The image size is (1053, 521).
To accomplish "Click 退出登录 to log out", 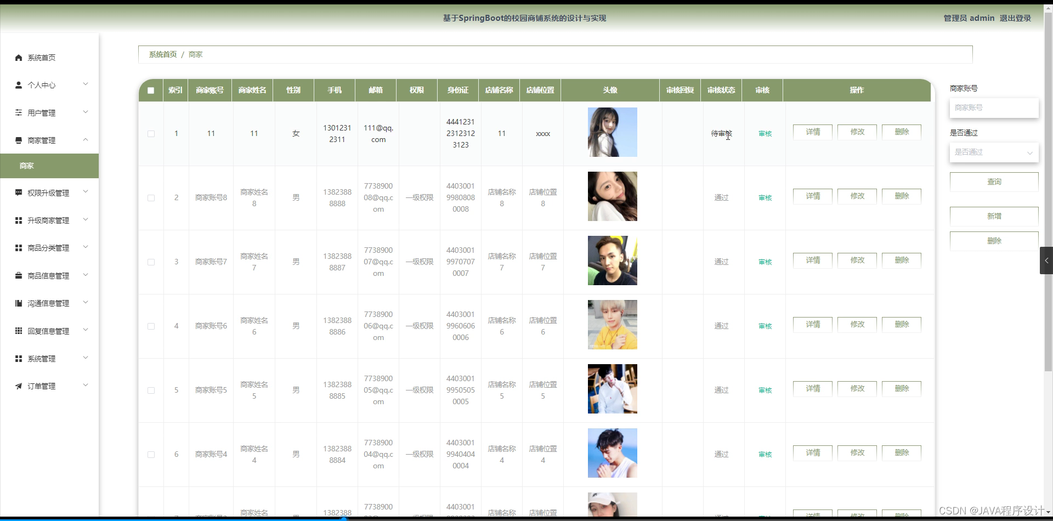I will click(1015, 18).
